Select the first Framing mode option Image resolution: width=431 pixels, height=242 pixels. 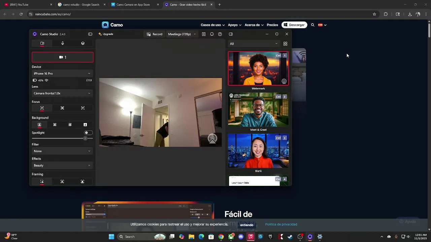point(42,182)
